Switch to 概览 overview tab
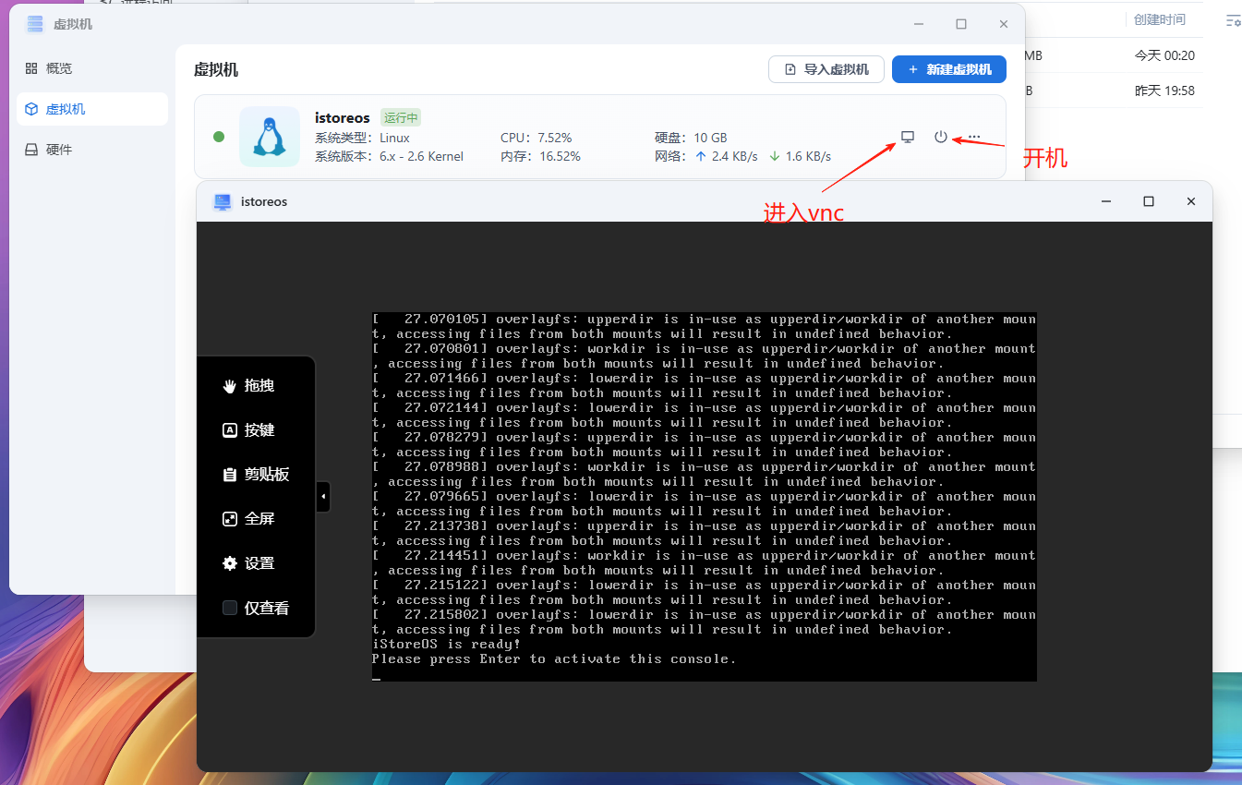 [58, 68]
